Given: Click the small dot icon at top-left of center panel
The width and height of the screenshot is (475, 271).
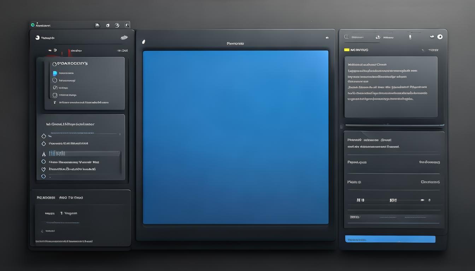Looking at the screenshot, I should click(x=143, y=42).
